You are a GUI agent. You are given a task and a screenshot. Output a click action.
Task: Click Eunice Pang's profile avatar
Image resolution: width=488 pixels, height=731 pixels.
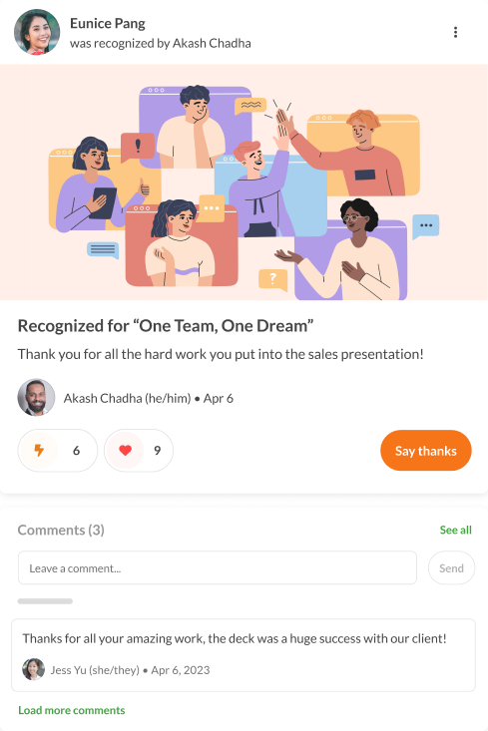[37, 32]
